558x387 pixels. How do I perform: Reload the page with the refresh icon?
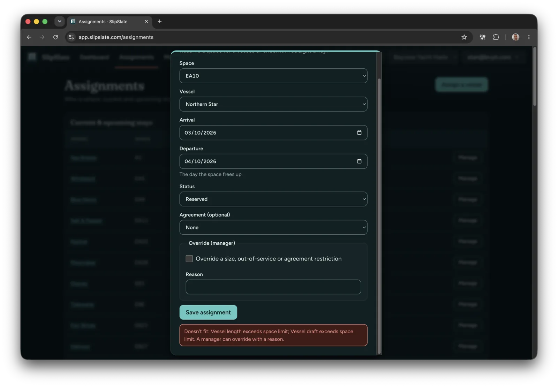tap(55, 37)
